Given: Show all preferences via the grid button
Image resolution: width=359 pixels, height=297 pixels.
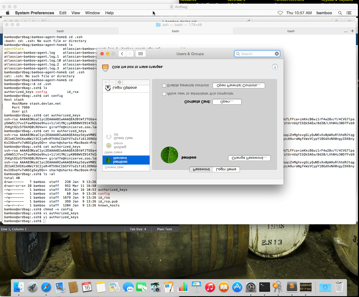Looking at the screenshot, I should [x=141, y=54].
